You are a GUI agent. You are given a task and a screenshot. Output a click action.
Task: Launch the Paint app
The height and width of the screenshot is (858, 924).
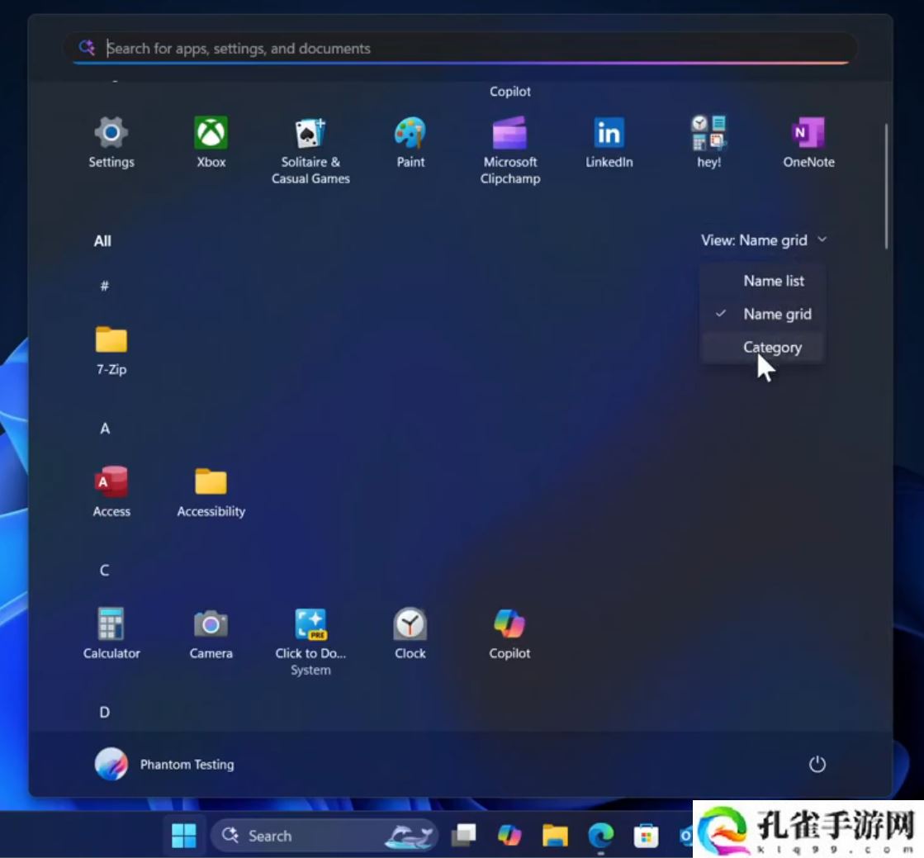410,143
